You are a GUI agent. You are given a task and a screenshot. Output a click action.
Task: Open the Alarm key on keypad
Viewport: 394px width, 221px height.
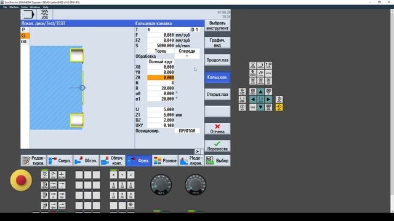point(260,73)
